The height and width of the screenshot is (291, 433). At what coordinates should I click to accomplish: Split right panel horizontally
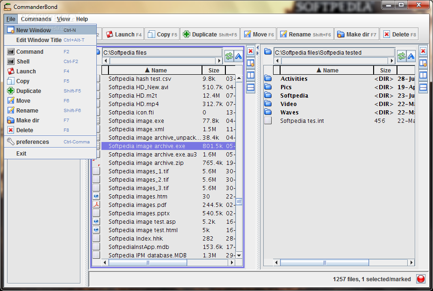click(423, 87)
